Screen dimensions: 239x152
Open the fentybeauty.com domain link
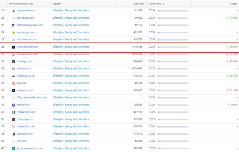(x=26, y=112)
